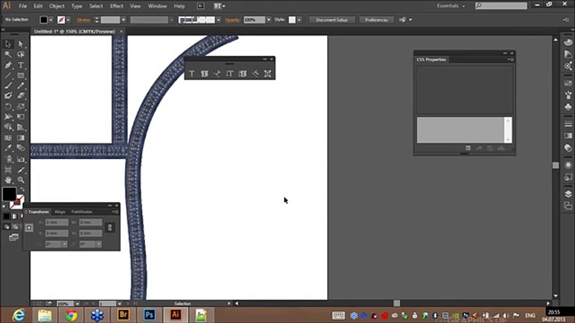The image size is (575, 323).
Task: Click reference point locator in Transform panel
Action: tap(29, 227)
